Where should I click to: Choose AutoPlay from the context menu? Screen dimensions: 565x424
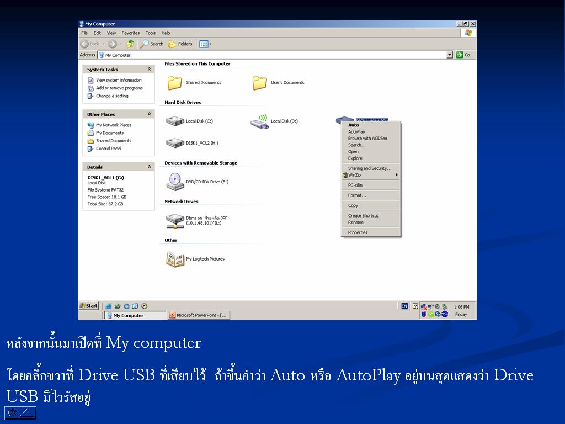(x=356, y=132)
